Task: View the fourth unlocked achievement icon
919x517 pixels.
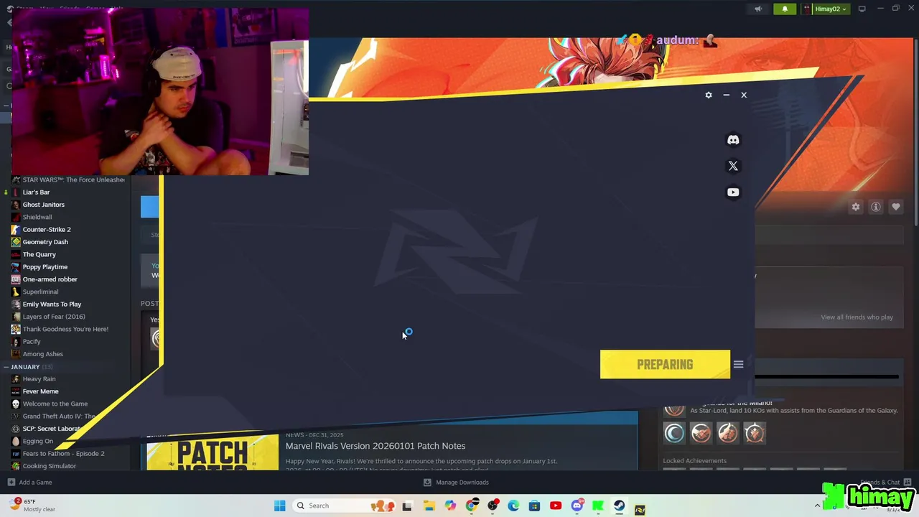Action: [754, 433]
